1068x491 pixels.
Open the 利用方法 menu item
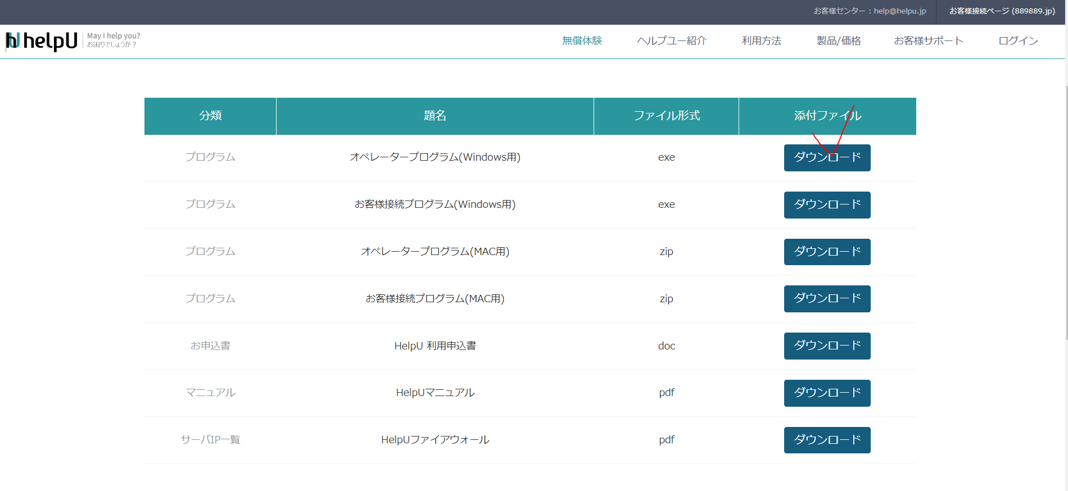(761, 40)
